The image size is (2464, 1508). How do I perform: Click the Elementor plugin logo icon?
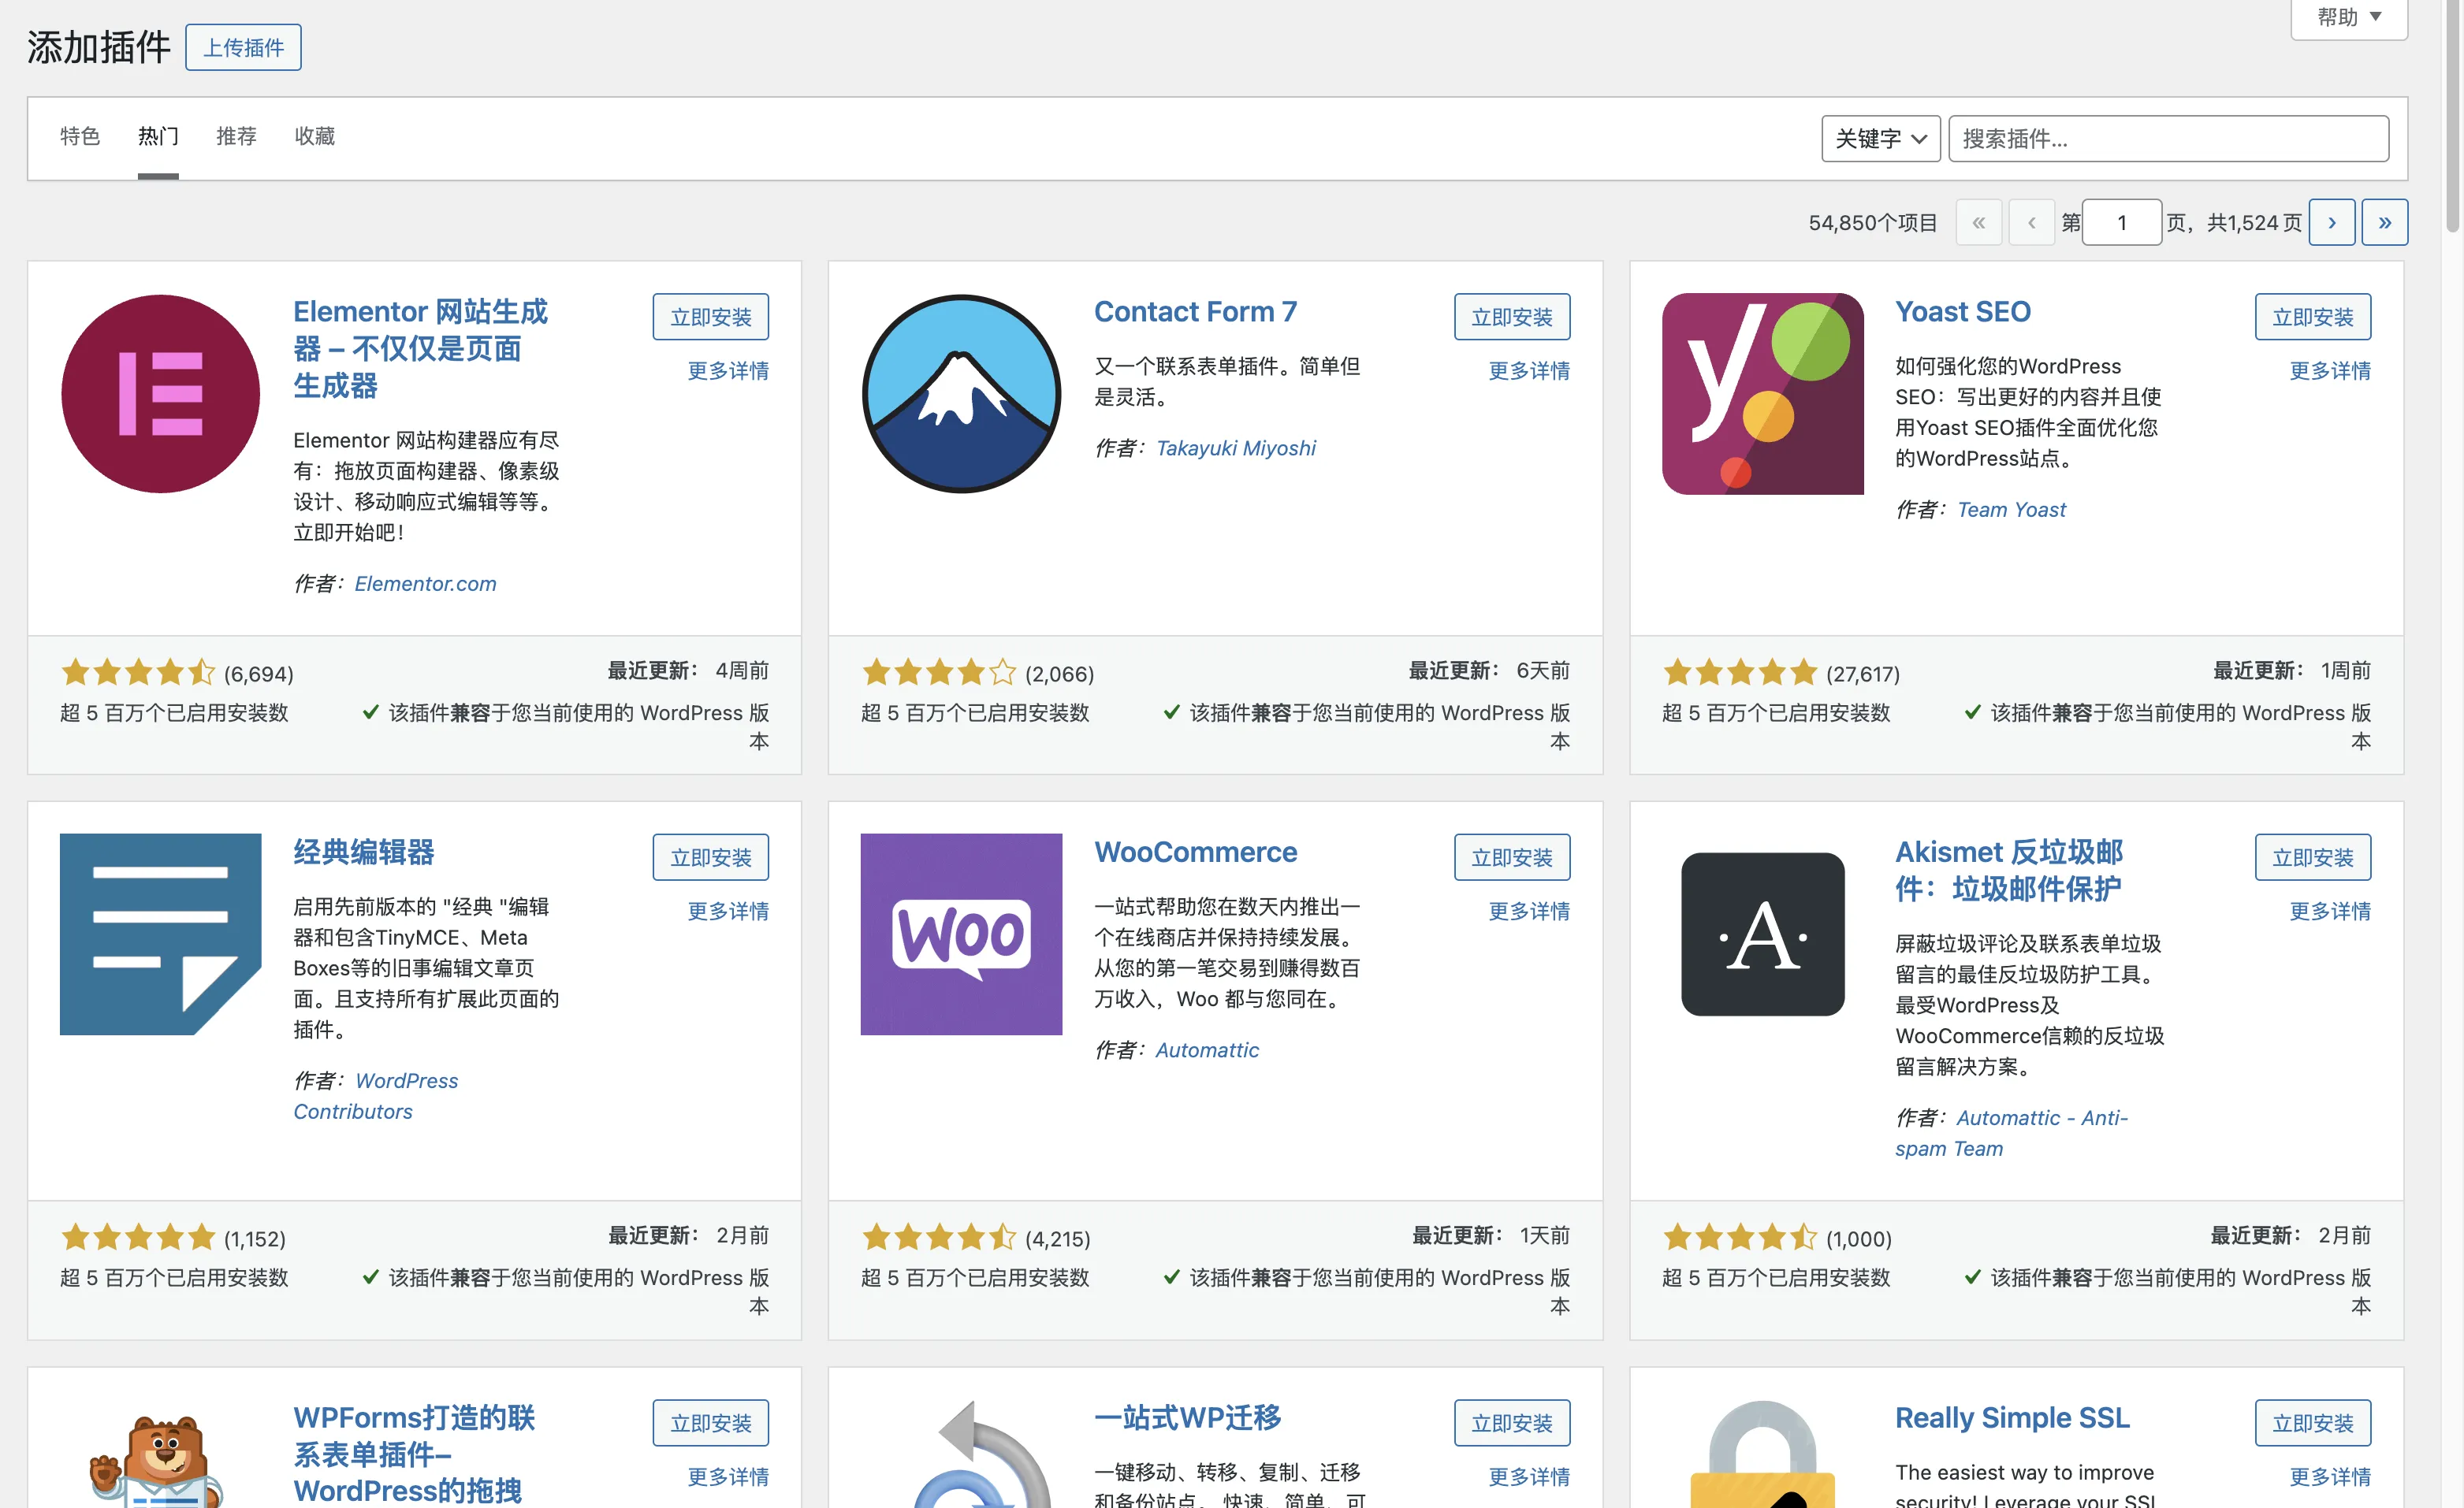[160, 392]
